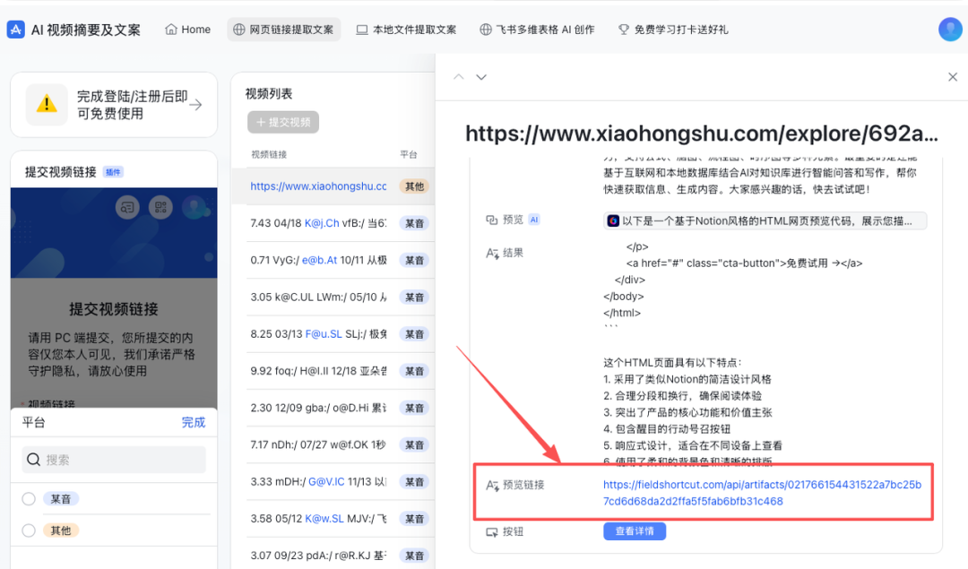This screenshot has height=569, width=968.
Task: Open the xiaohongshu.com video link row
Action: (x=318, y=186)
